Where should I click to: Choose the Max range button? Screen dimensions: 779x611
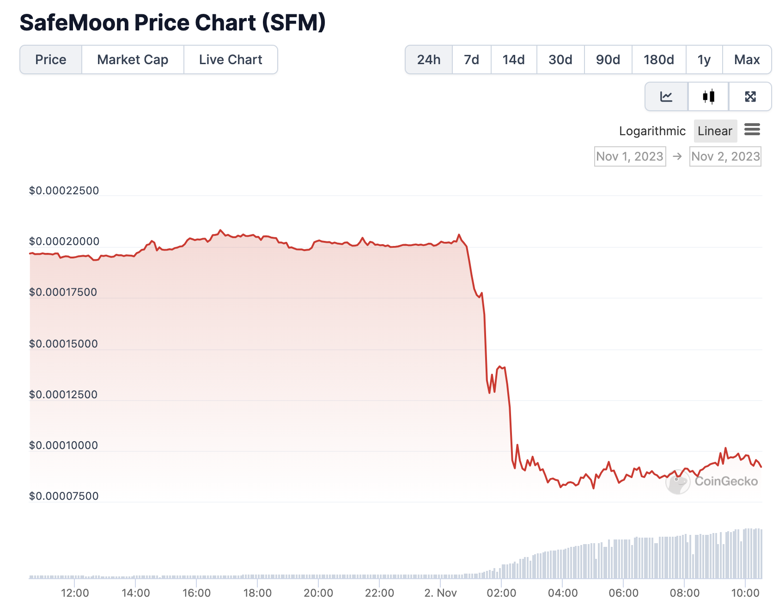pos(747,60)
